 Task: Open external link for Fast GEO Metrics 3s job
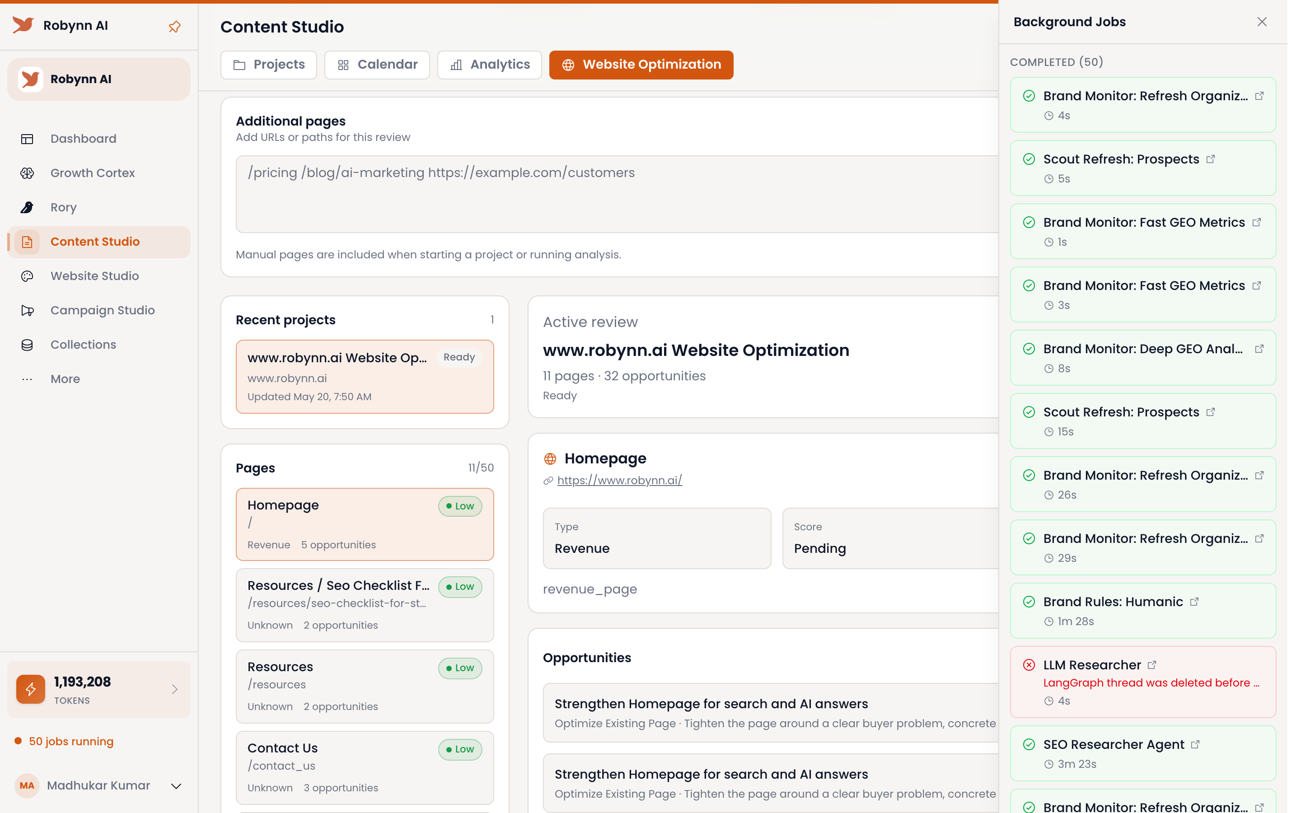[x=1256, y=285]
